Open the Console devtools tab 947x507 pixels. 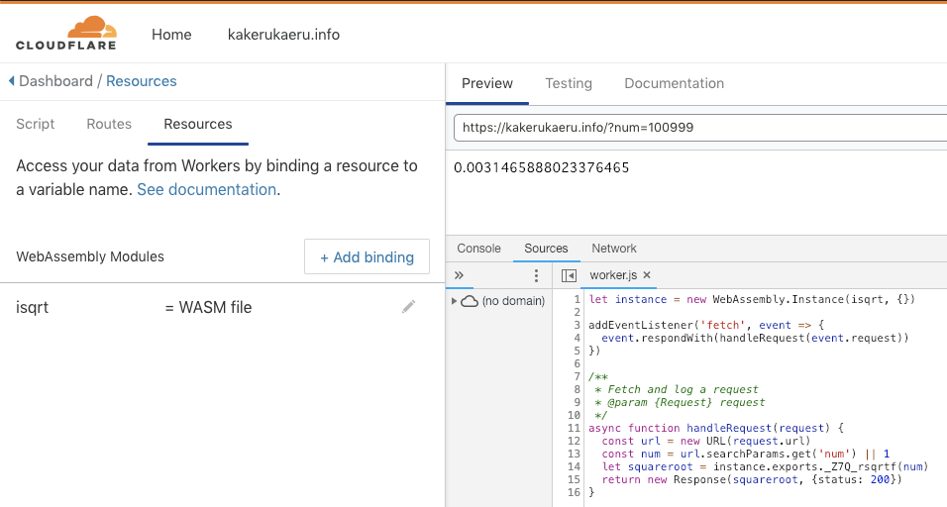pos(478,249)
